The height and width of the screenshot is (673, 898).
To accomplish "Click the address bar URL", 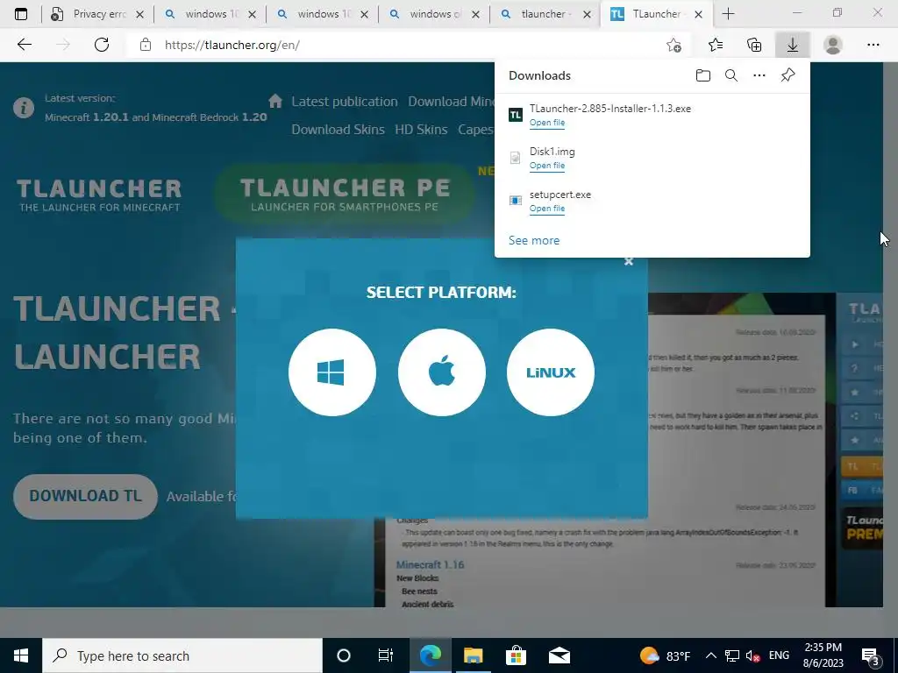I will tap(232, 45).
